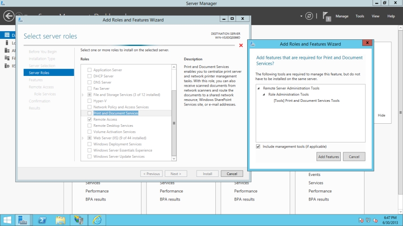This screenshot has height=226, width=403.
Task: Expand File and Storage Services role
Action: click(83, 95)
